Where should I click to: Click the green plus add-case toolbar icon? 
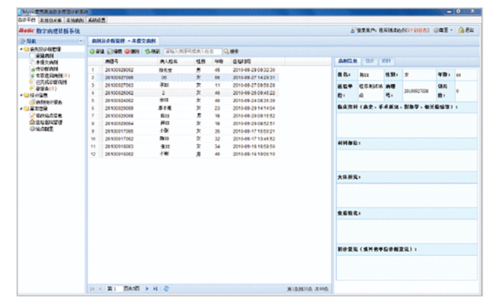point(92,51)
